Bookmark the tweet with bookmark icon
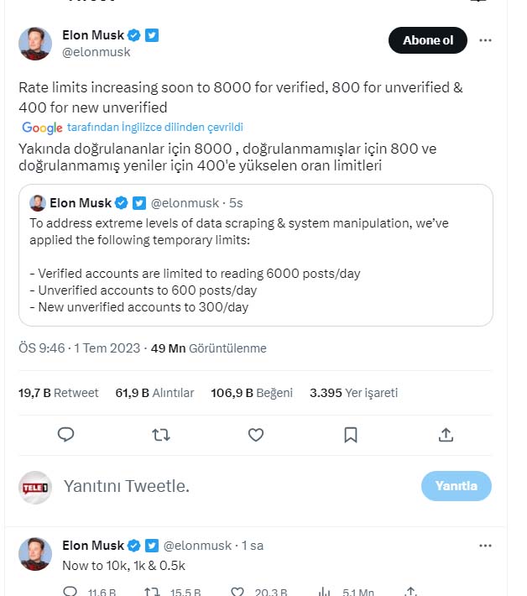Screen dimensions: 527x596 point(351,434)
